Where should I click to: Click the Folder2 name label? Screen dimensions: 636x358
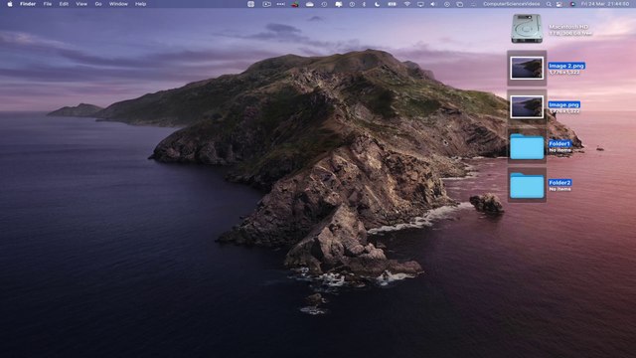[x=559, y=183]
